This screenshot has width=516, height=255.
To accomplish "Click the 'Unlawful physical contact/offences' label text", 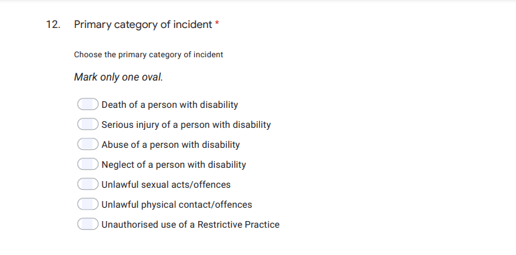I will tap(177, 204).
